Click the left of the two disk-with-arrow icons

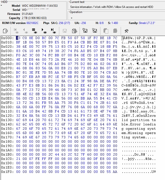(85, 31)
